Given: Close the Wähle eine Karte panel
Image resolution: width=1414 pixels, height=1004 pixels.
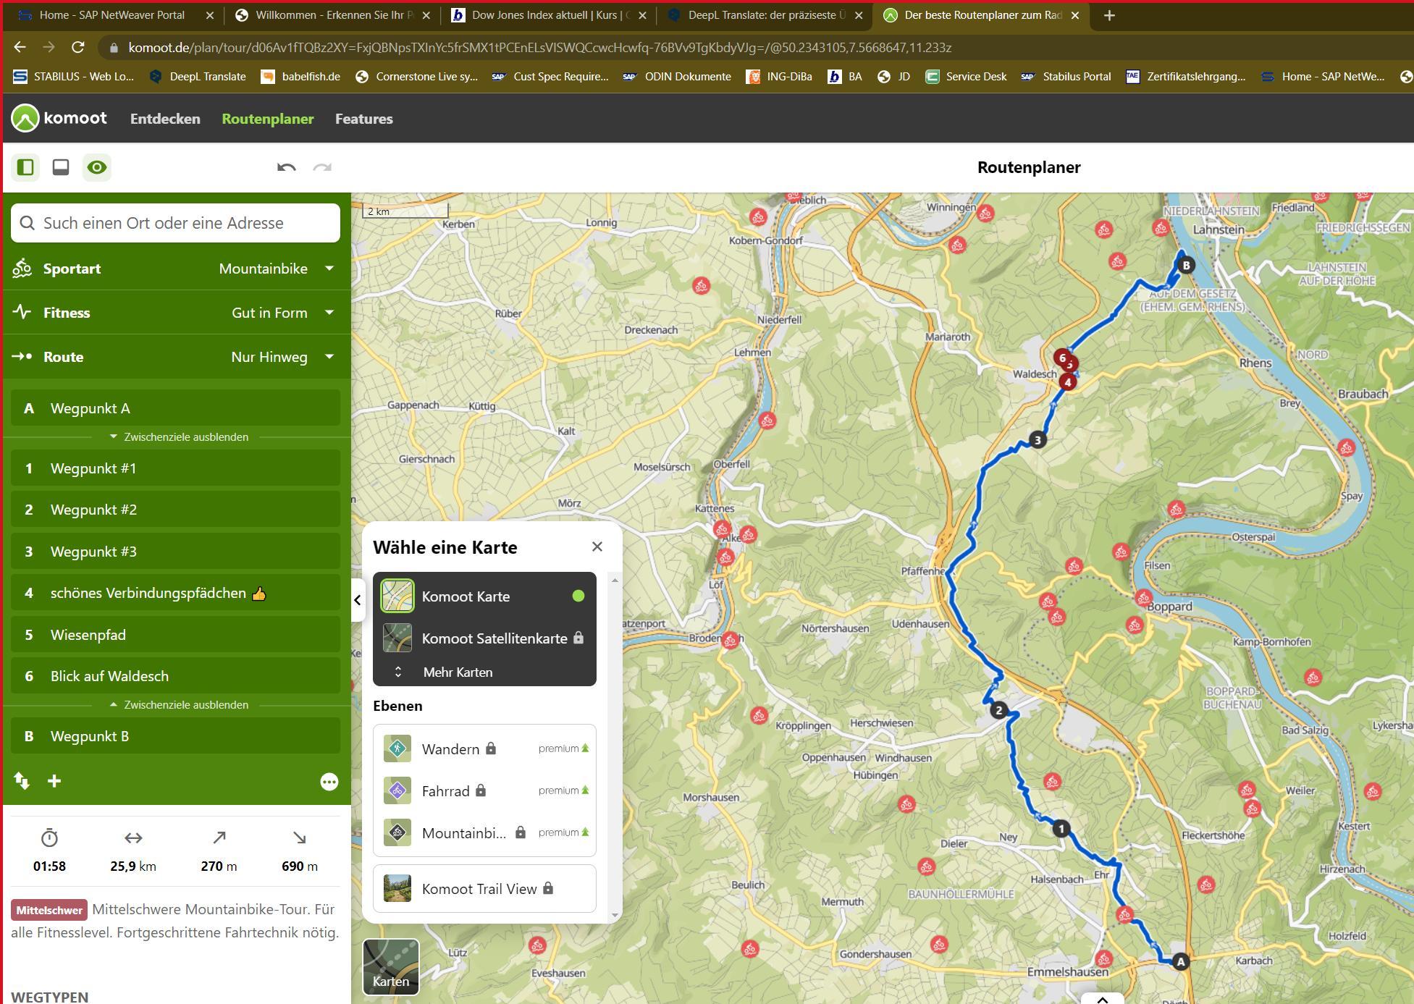Looking at the screenshot, I should (597, 547).
